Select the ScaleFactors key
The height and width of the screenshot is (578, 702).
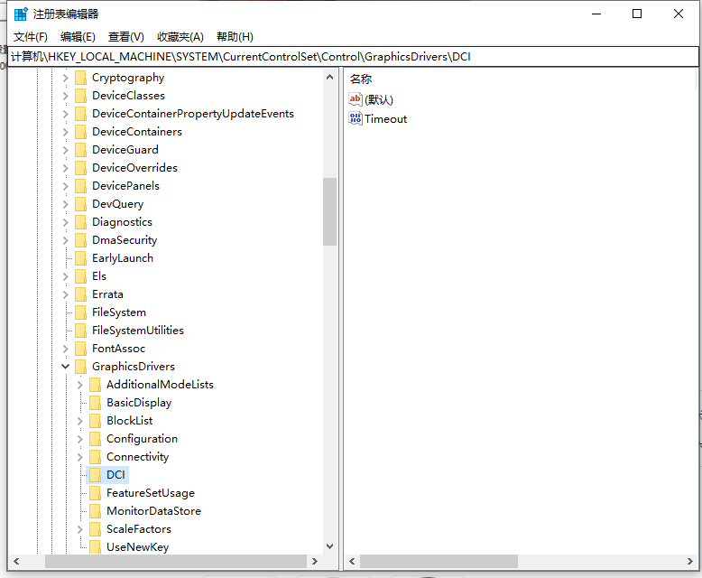(x=138, y=529)
